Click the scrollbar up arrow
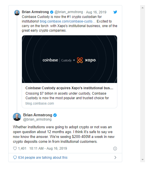Viewport: 149px width, 169px height. coord(142,8)
